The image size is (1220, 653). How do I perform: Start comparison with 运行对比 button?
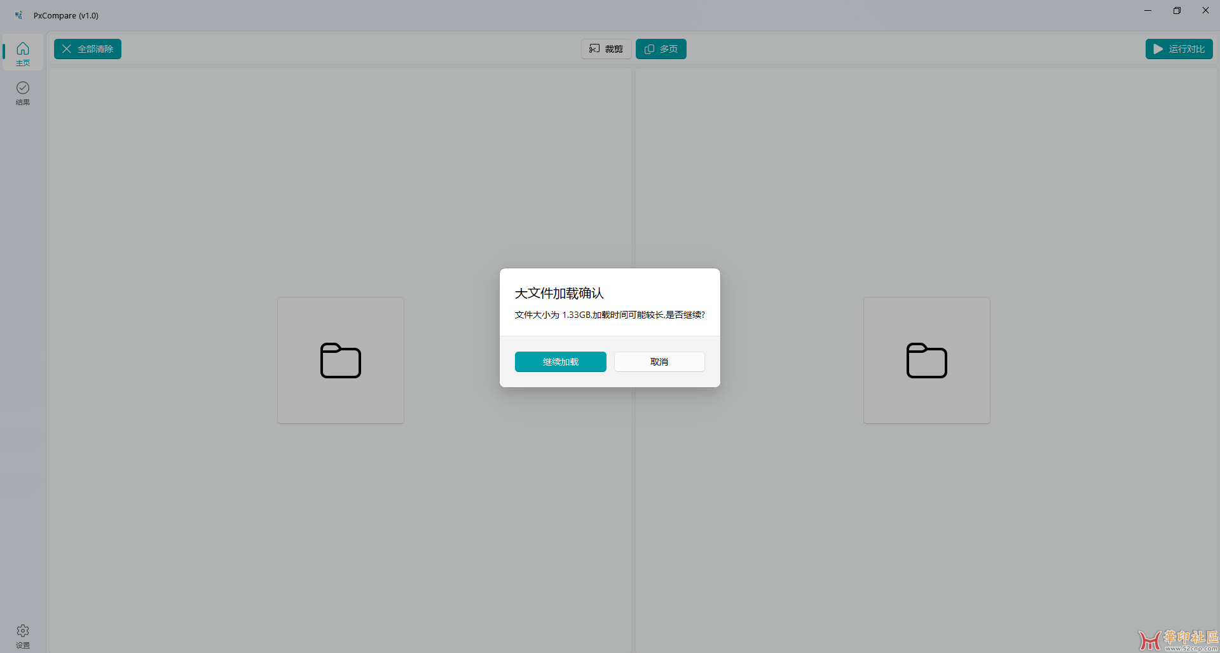coord(1179,49)
